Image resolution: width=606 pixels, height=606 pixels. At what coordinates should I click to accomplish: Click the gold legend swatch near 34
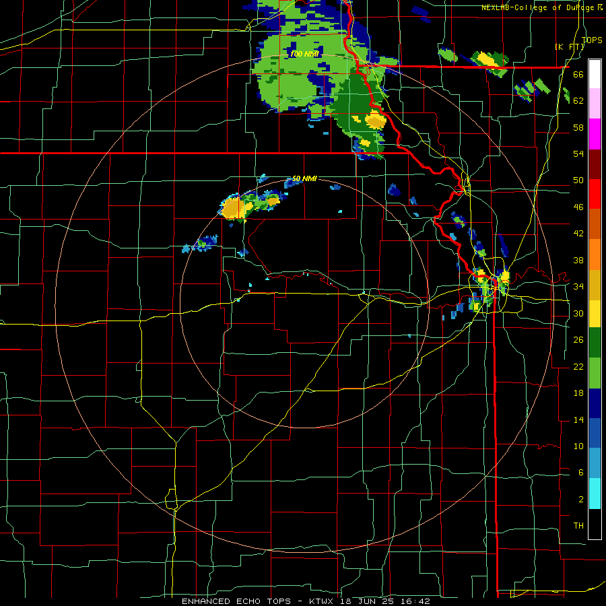[595, 285]
